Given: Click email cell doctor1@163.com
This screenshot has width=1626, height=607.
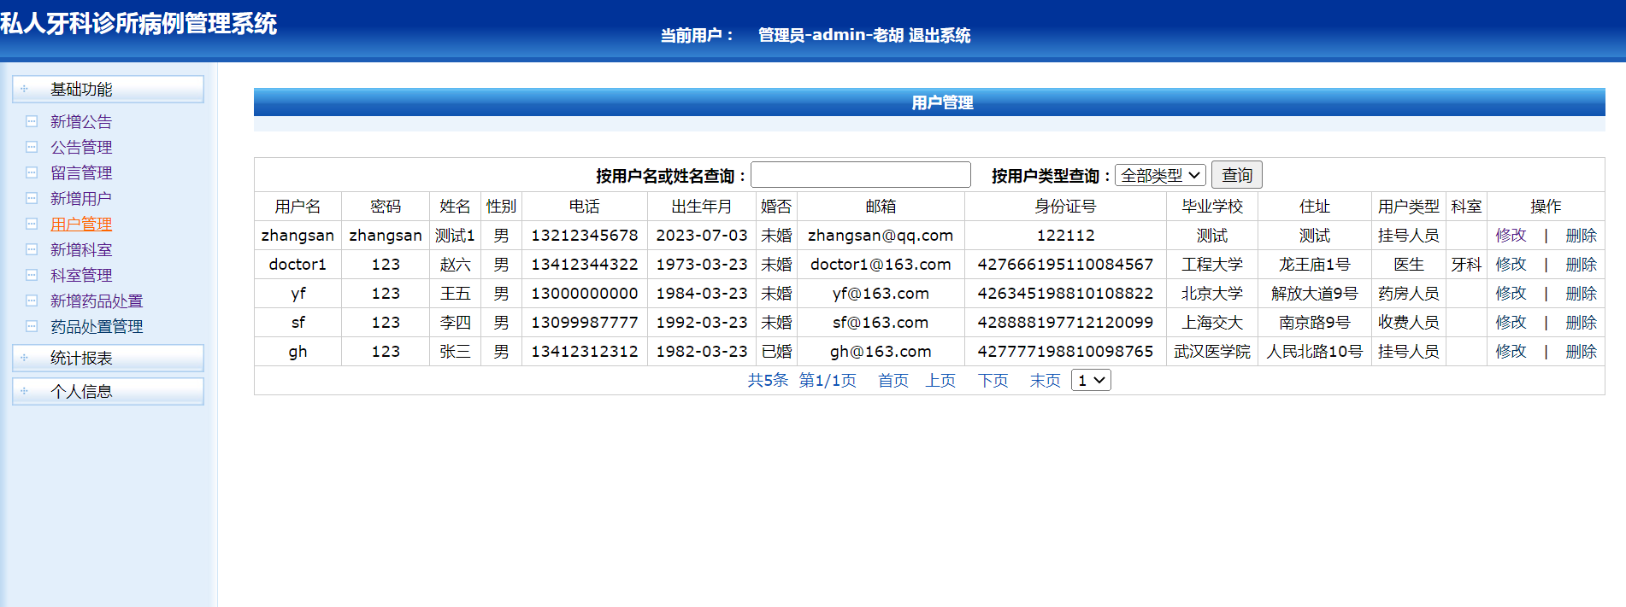Looking at the screenshot, I should (881, 264).
